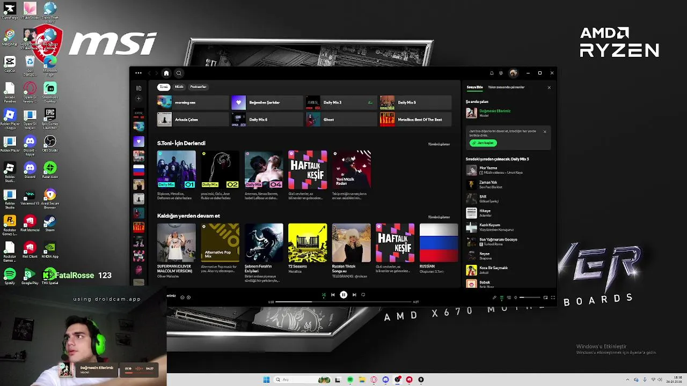Start a Jam with Jam başlat button
The width and height of the screenshot is (687, 386).
[x=483, y=143]
